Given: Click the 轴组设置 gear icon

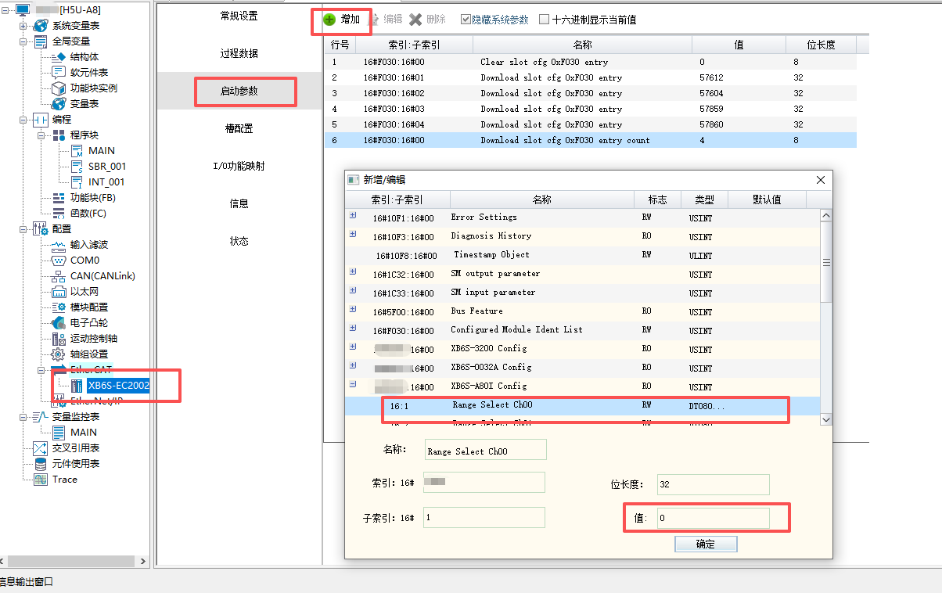Looking at the screenshot, I should click(x=59, y=354).
